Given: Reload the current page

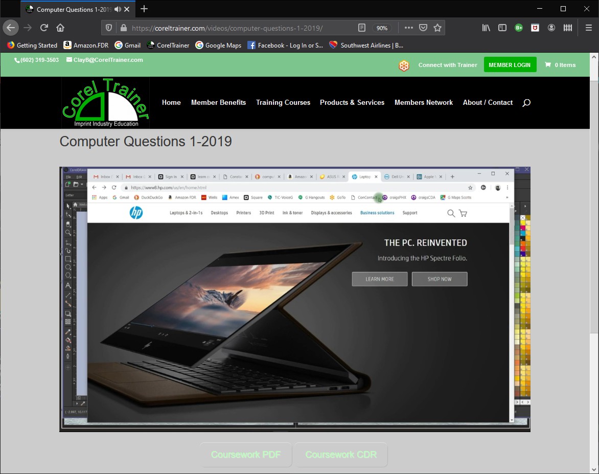Looking at the screenshot, I should pos(44,28).
